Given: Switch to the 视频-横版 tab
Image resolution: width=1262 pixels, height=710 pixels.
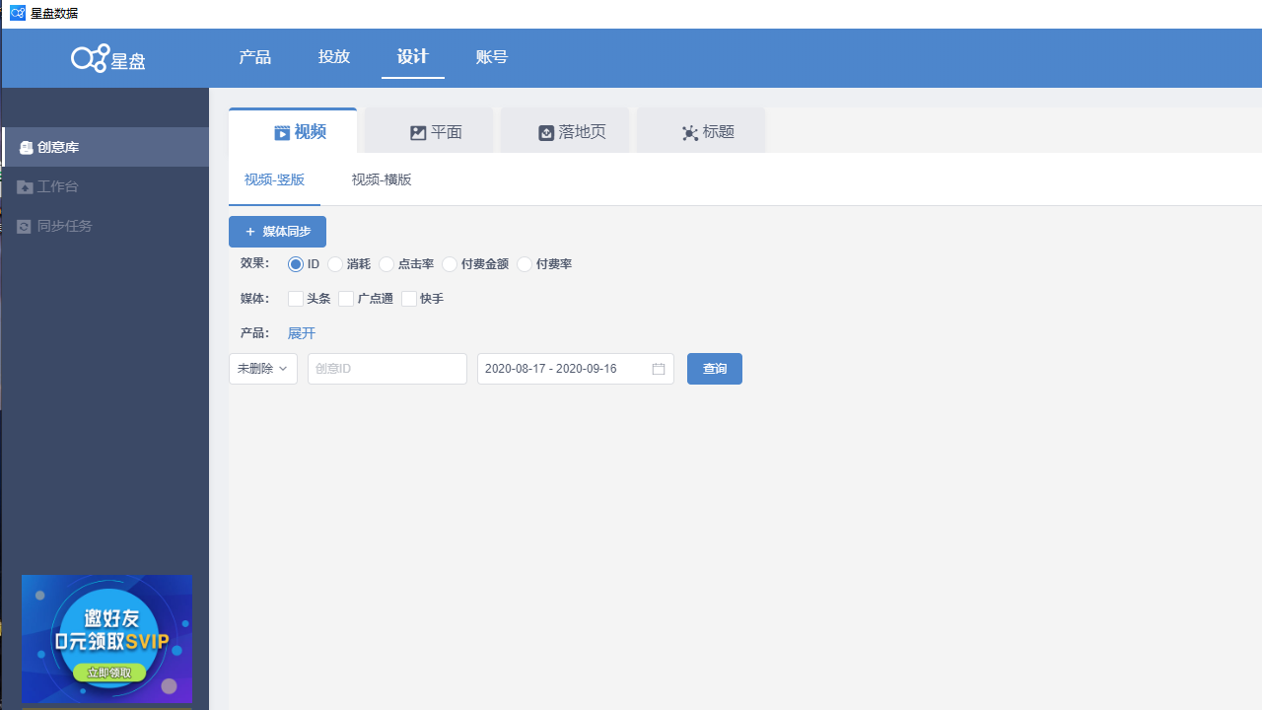Looking at the screenshot, I should pyautogui.click(x=382, y=179).
